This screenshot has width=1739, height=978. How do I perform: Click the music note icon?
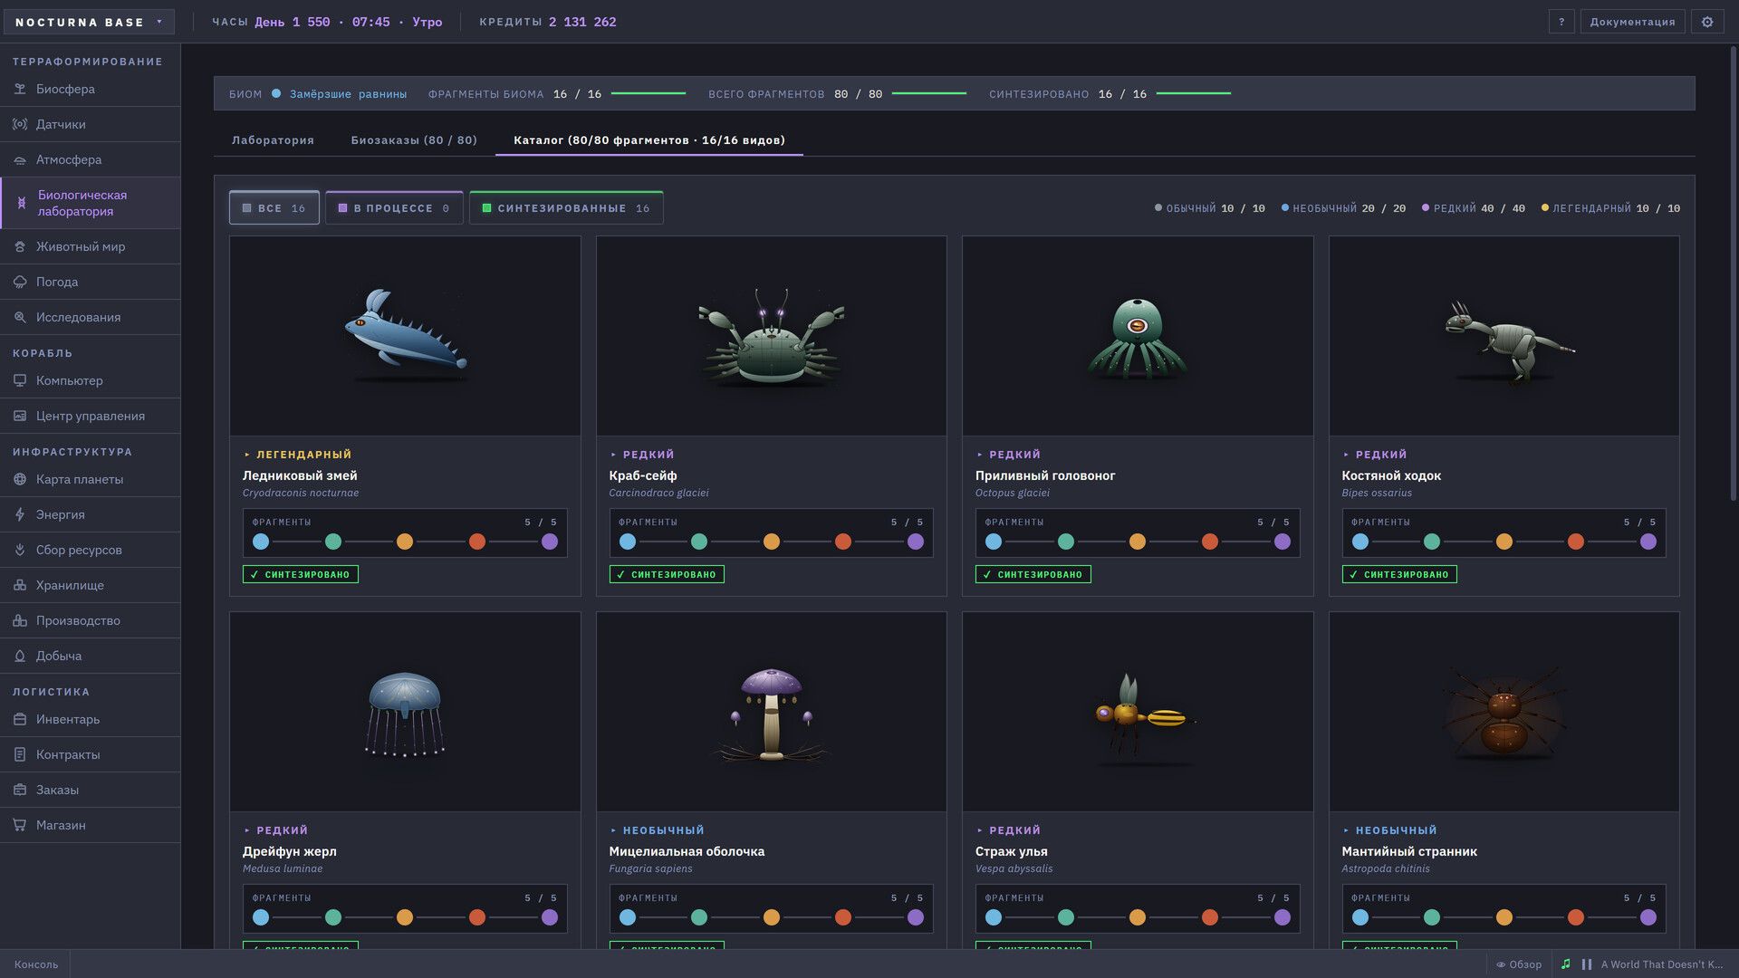tap(1566, 964)
